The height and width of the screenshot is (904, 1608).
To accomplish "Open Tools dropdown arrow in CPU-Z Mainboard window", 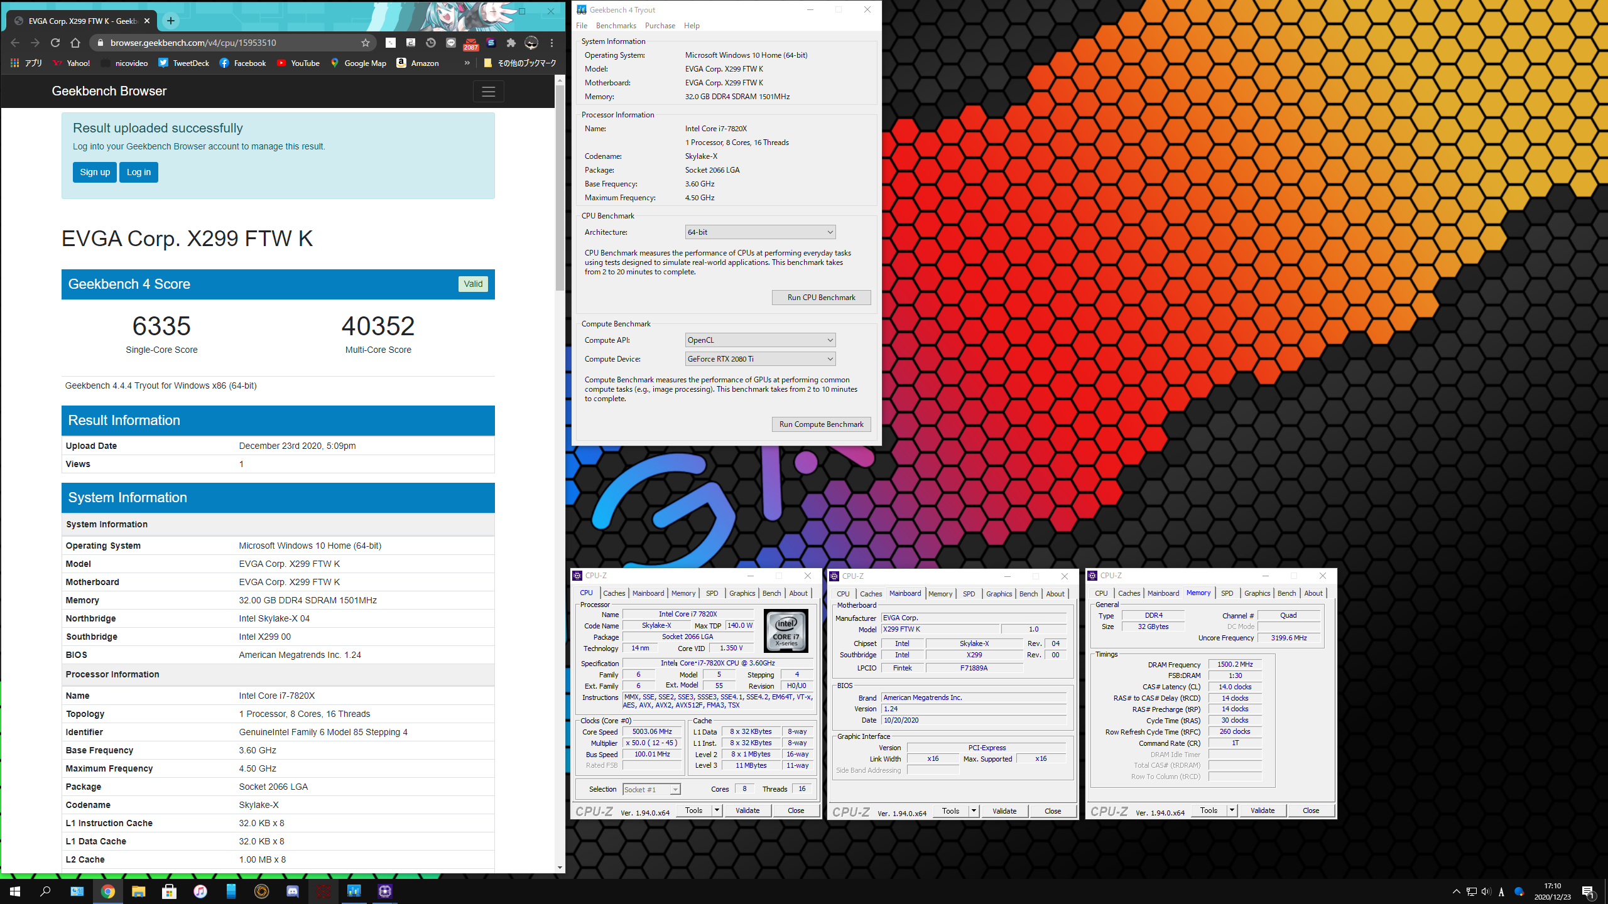I will point(974,811).
